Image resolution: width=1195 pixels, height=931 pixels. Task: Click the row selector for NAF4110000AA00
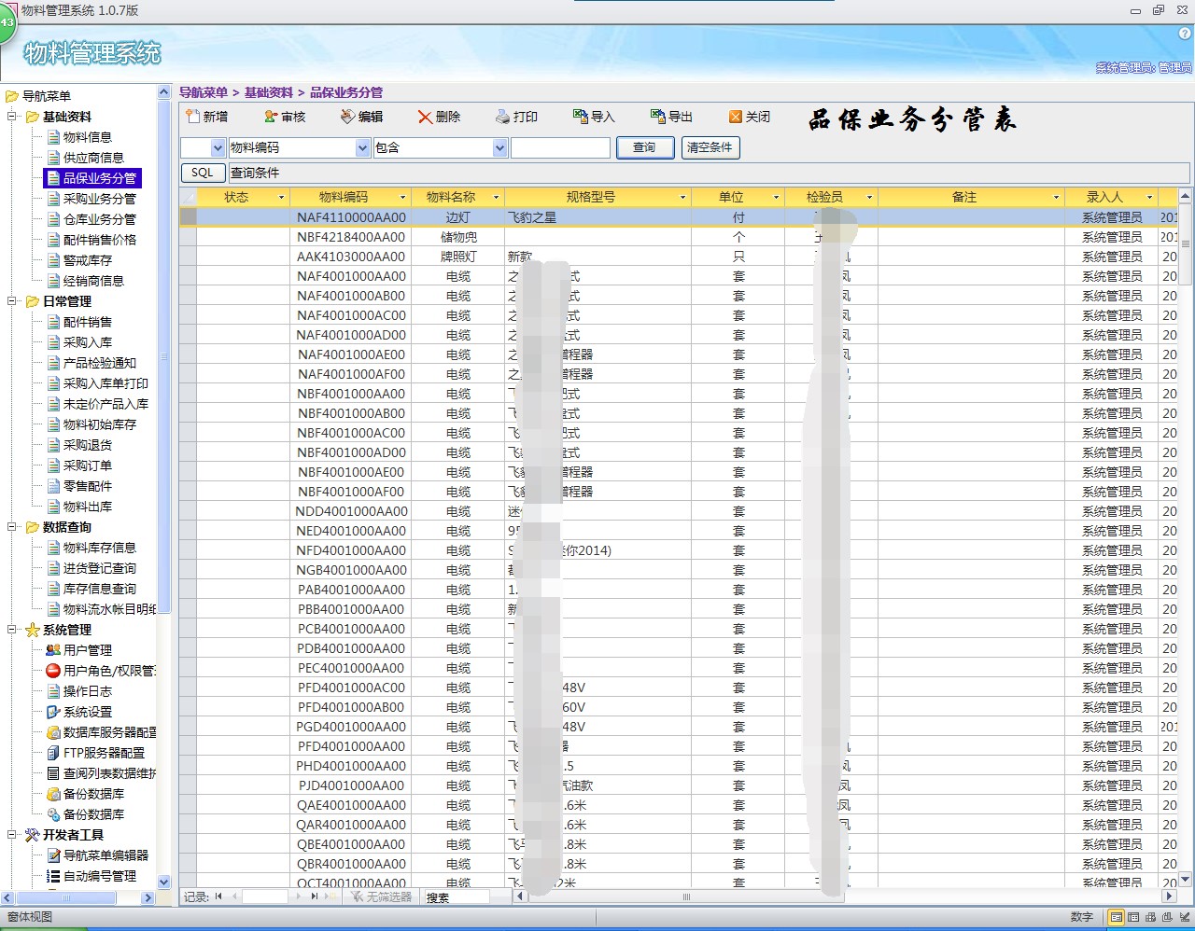(188, 217)
